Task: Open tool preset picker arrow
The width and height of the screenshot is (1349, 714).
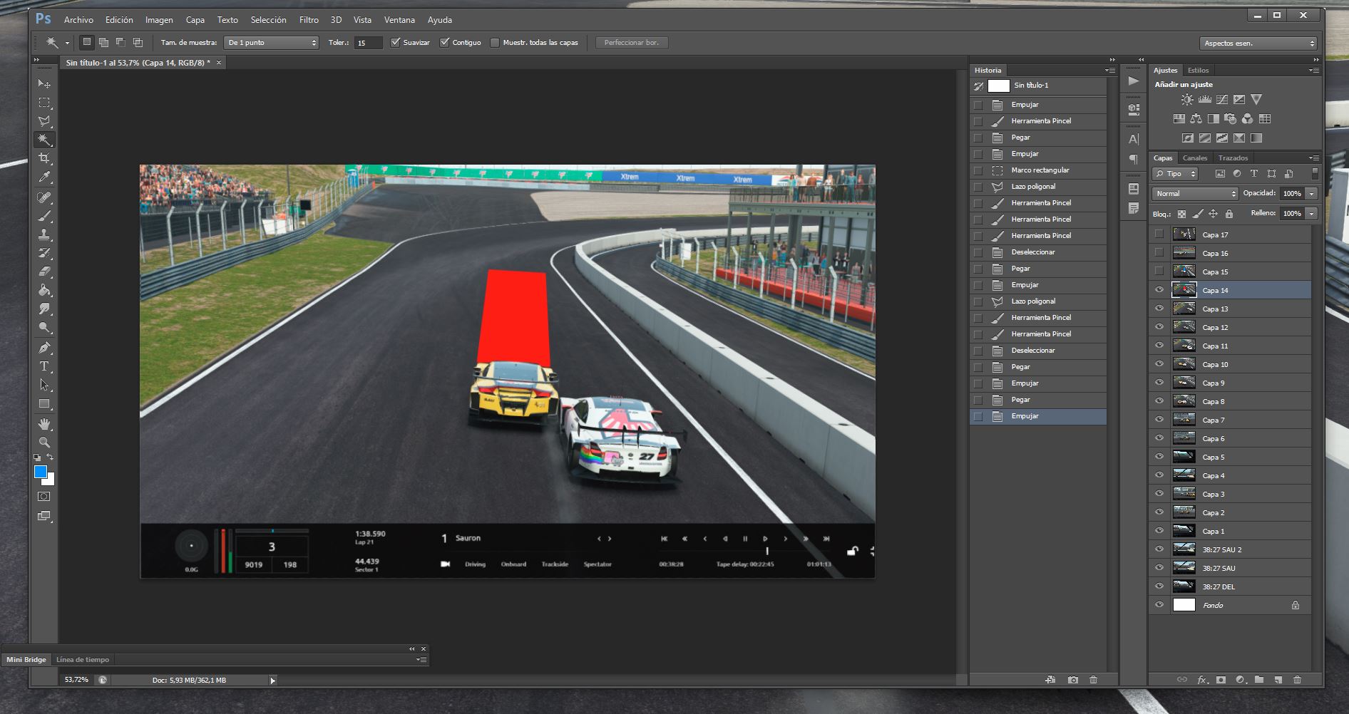Action: pyautogui.click(x=67, y=43)
